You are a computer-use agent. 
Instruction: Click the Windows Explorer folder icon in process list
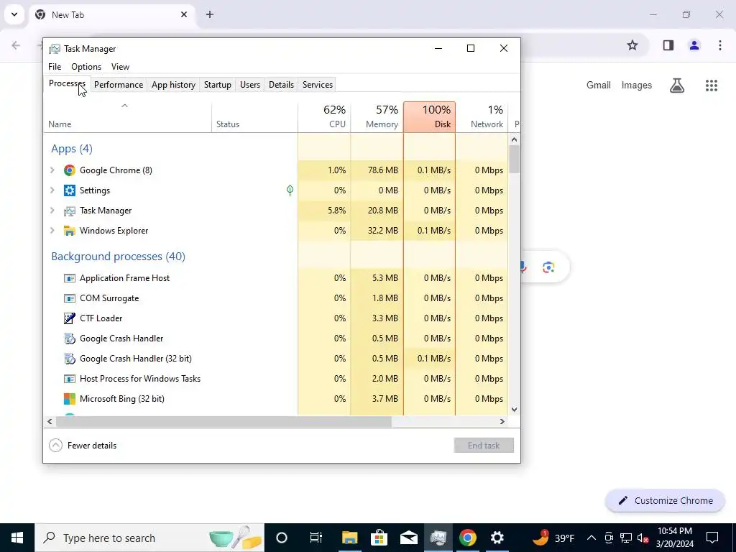pos(70,231)
